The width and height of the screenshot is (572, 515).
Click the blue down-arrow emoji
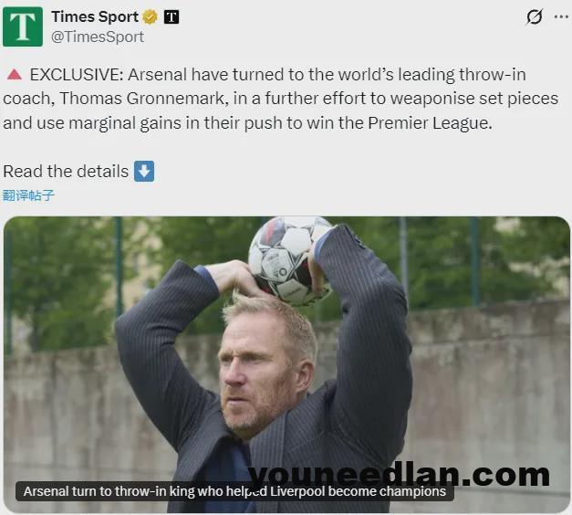(x=144, y=171)
